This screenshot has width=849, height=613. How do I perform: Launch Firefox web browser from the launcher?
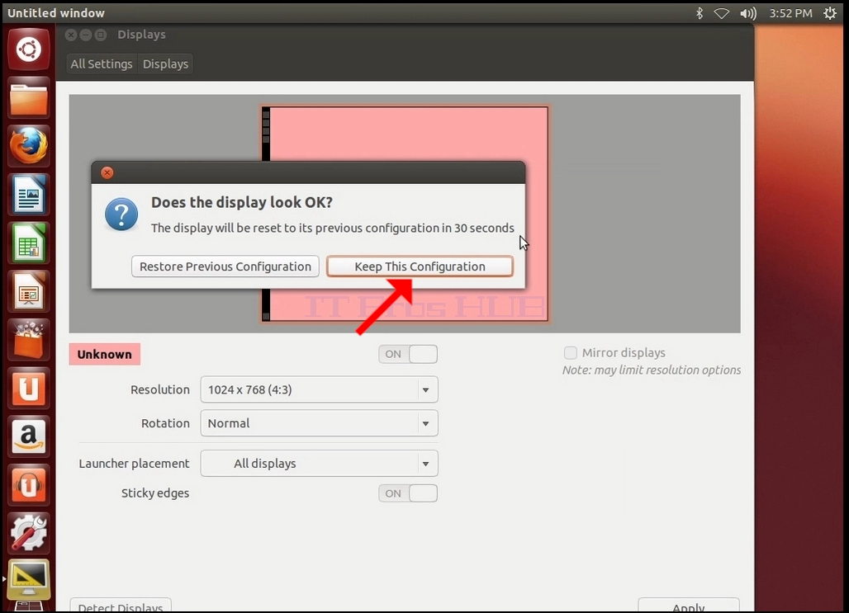point(29,146)
